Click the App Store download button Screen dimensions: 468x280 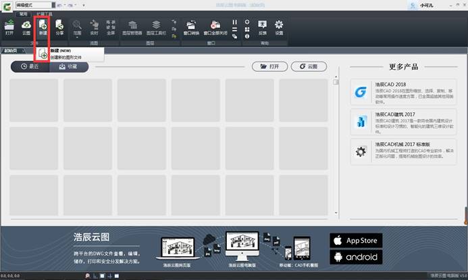(356, 240)
